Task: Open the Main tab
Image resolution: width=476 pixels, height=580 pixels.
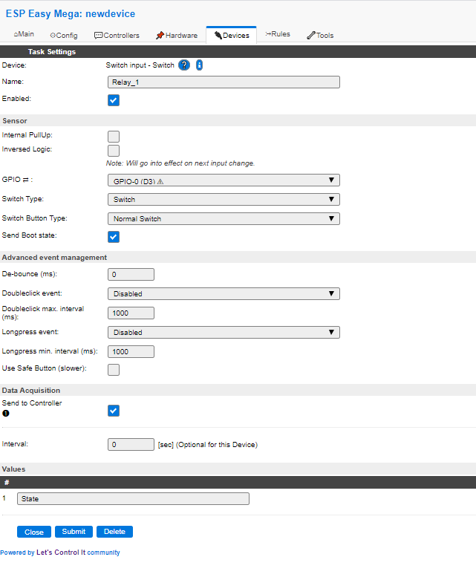Action: 24,35
